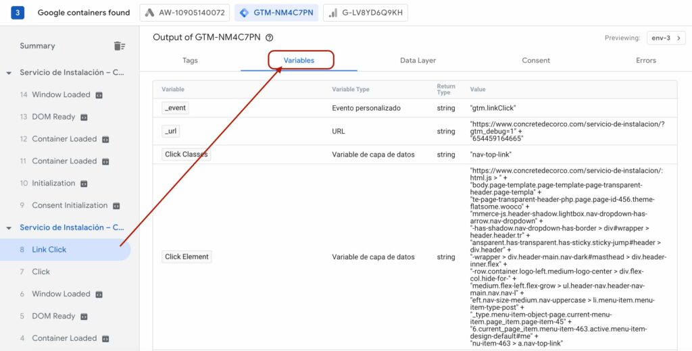Click the clear events trash icon
The height and width of the screenshot is (351, 692).
click(119, 46)
